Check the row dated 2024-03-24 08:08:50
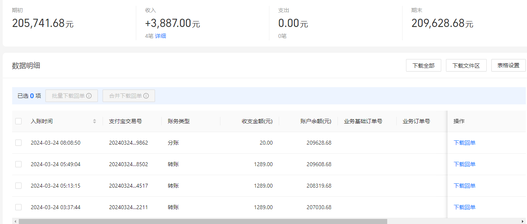The width and height of the screenshot is (527, 224). click(18, 143)
